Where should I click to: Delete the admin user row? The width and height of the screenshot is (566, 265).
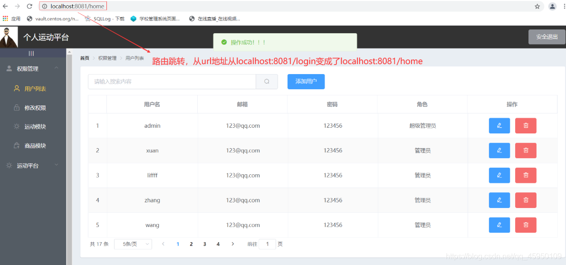click(526, 126)
